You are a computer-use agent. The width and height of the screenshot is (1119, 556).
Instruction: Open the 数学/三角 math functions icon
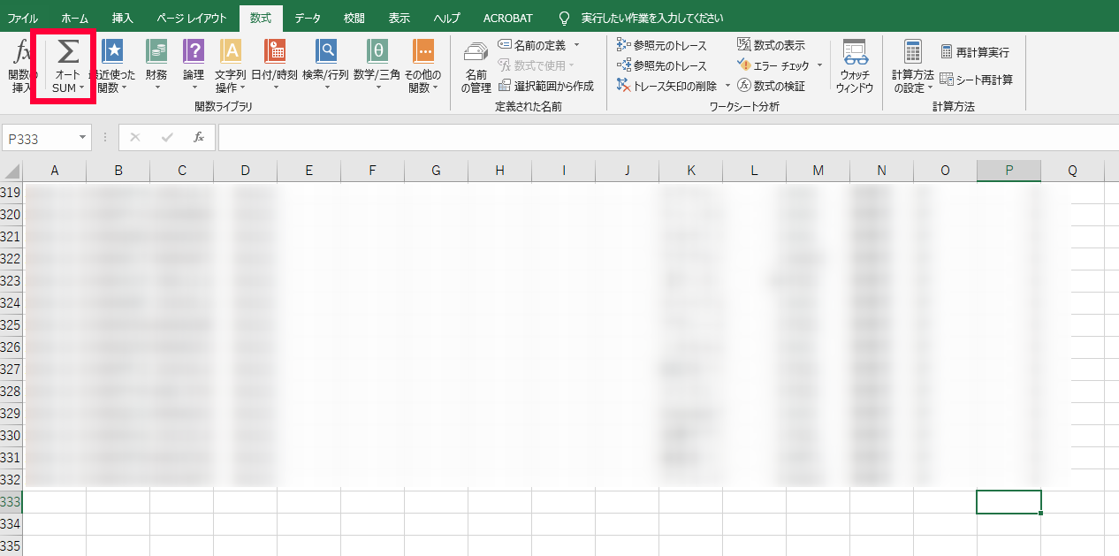coord(377,53)
